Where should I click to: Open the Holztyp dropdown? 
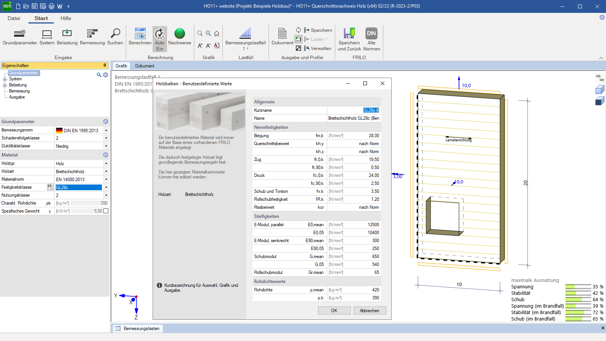tap(106, 164)
